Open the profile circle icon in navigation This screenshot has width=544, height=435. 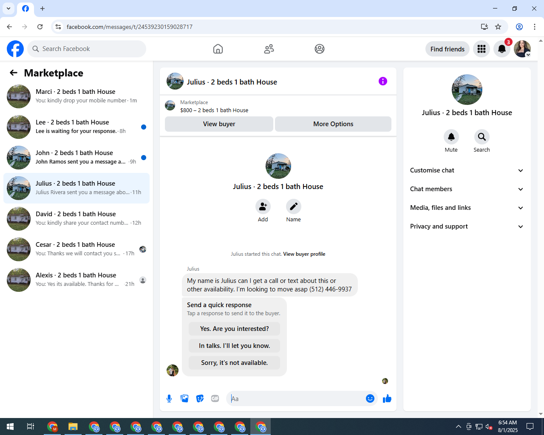320,49
